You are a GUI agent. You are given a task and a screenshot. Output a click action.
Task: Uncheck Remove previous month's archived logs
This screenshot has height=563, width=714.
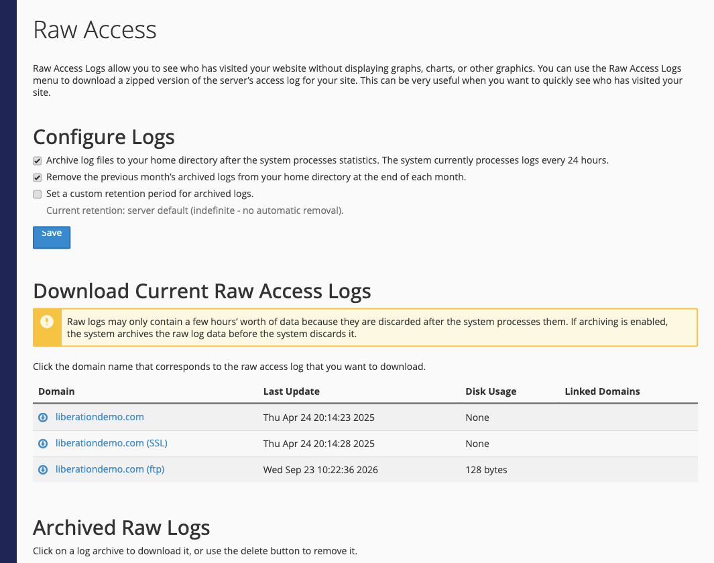[38, 178]
